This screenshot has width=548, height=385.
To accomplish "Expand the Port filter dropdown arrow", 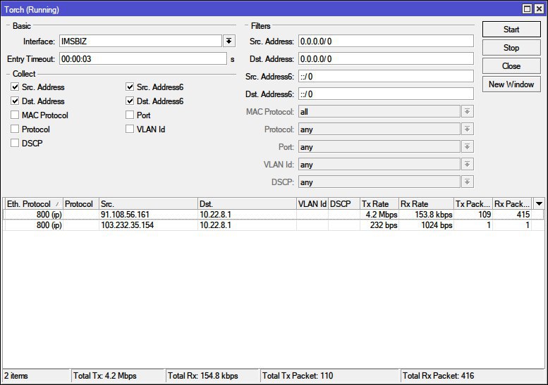I will pyautogui.click(x=467, y=147).
